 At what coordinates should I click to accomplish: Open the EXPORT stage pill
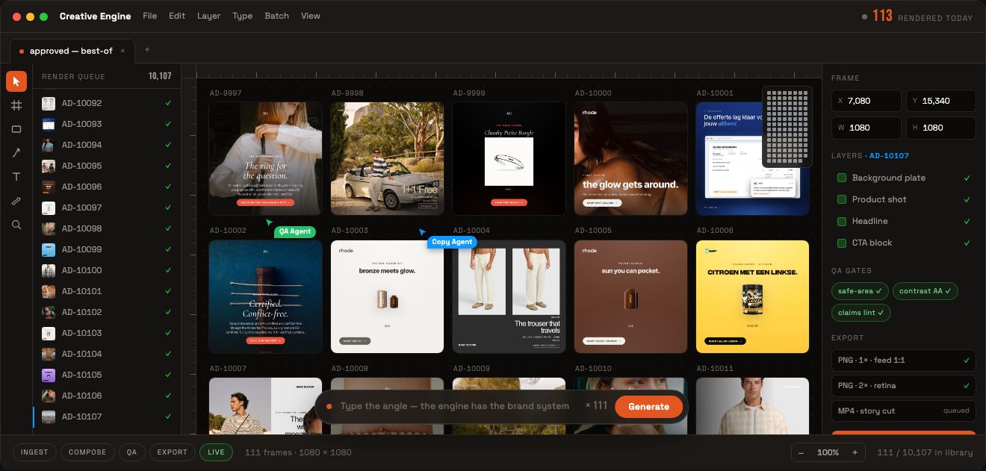coord(172,452)
